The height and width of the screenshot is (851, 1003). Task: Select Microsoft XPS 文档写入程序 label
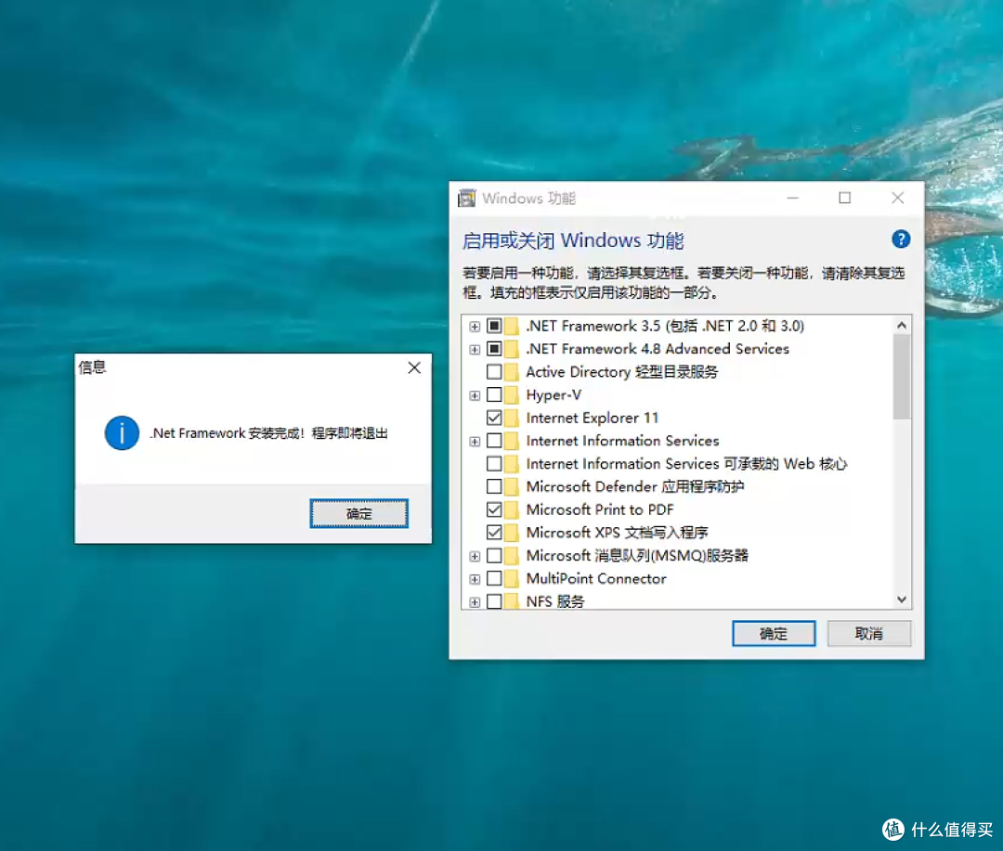[618, 533]
